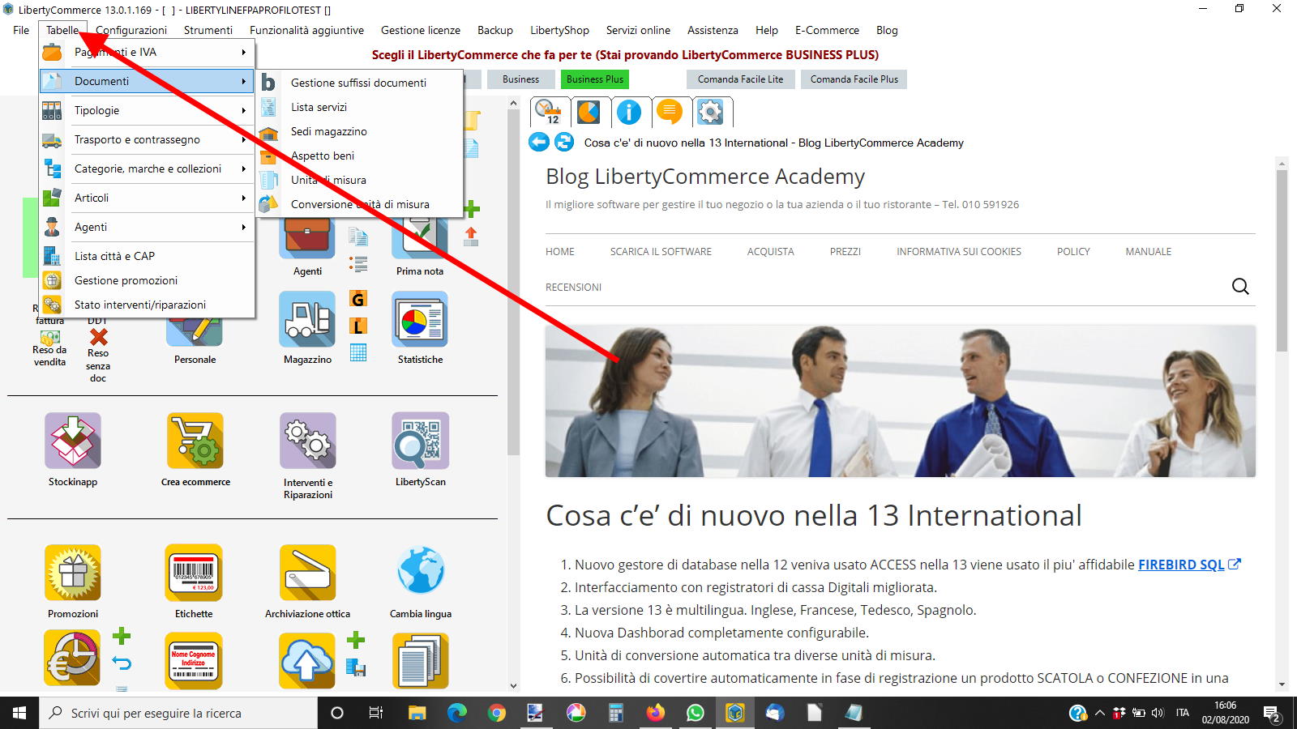The width and height of the screenshot is (1297, 729).
Task: Follow the FIREBIRD SQL link
Action: click(1181, 565)
